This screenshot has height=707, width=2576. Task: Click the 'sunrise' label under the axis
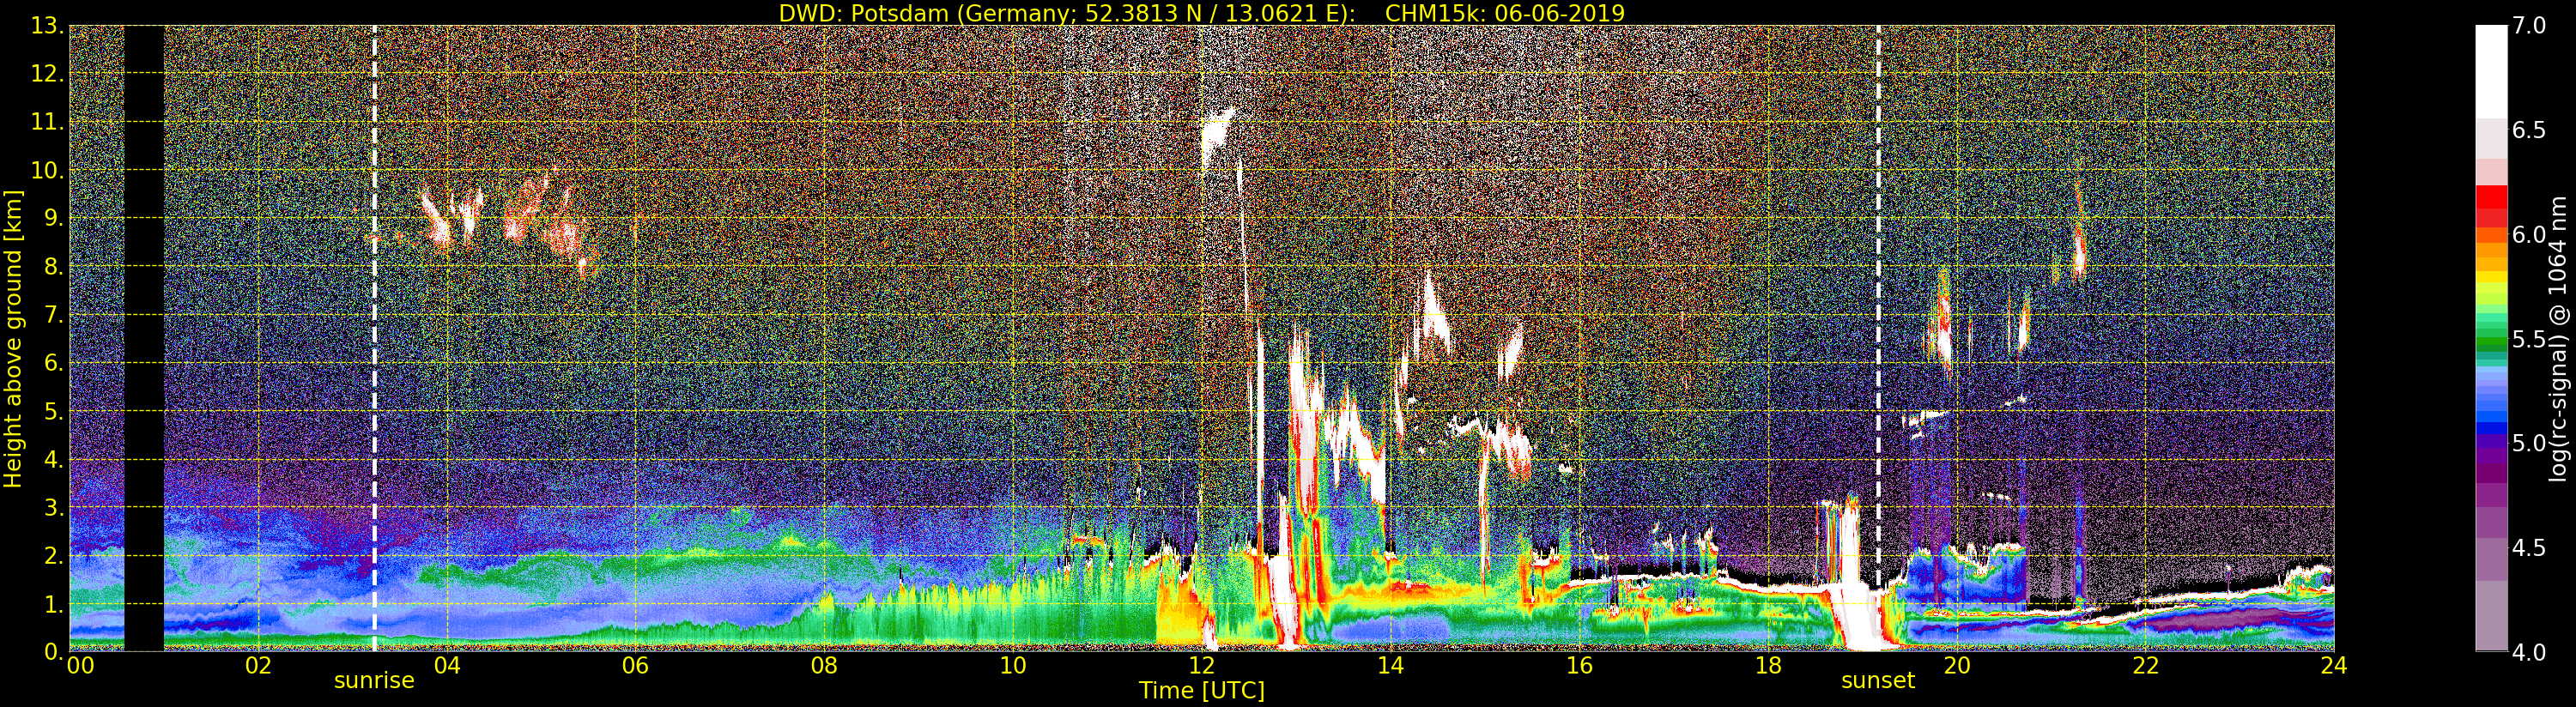pyautogui.click(x=374, y=680)
